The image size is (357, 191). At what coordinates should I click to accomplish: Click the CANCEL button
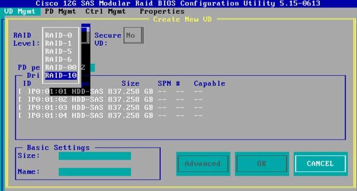coord(321,164)
